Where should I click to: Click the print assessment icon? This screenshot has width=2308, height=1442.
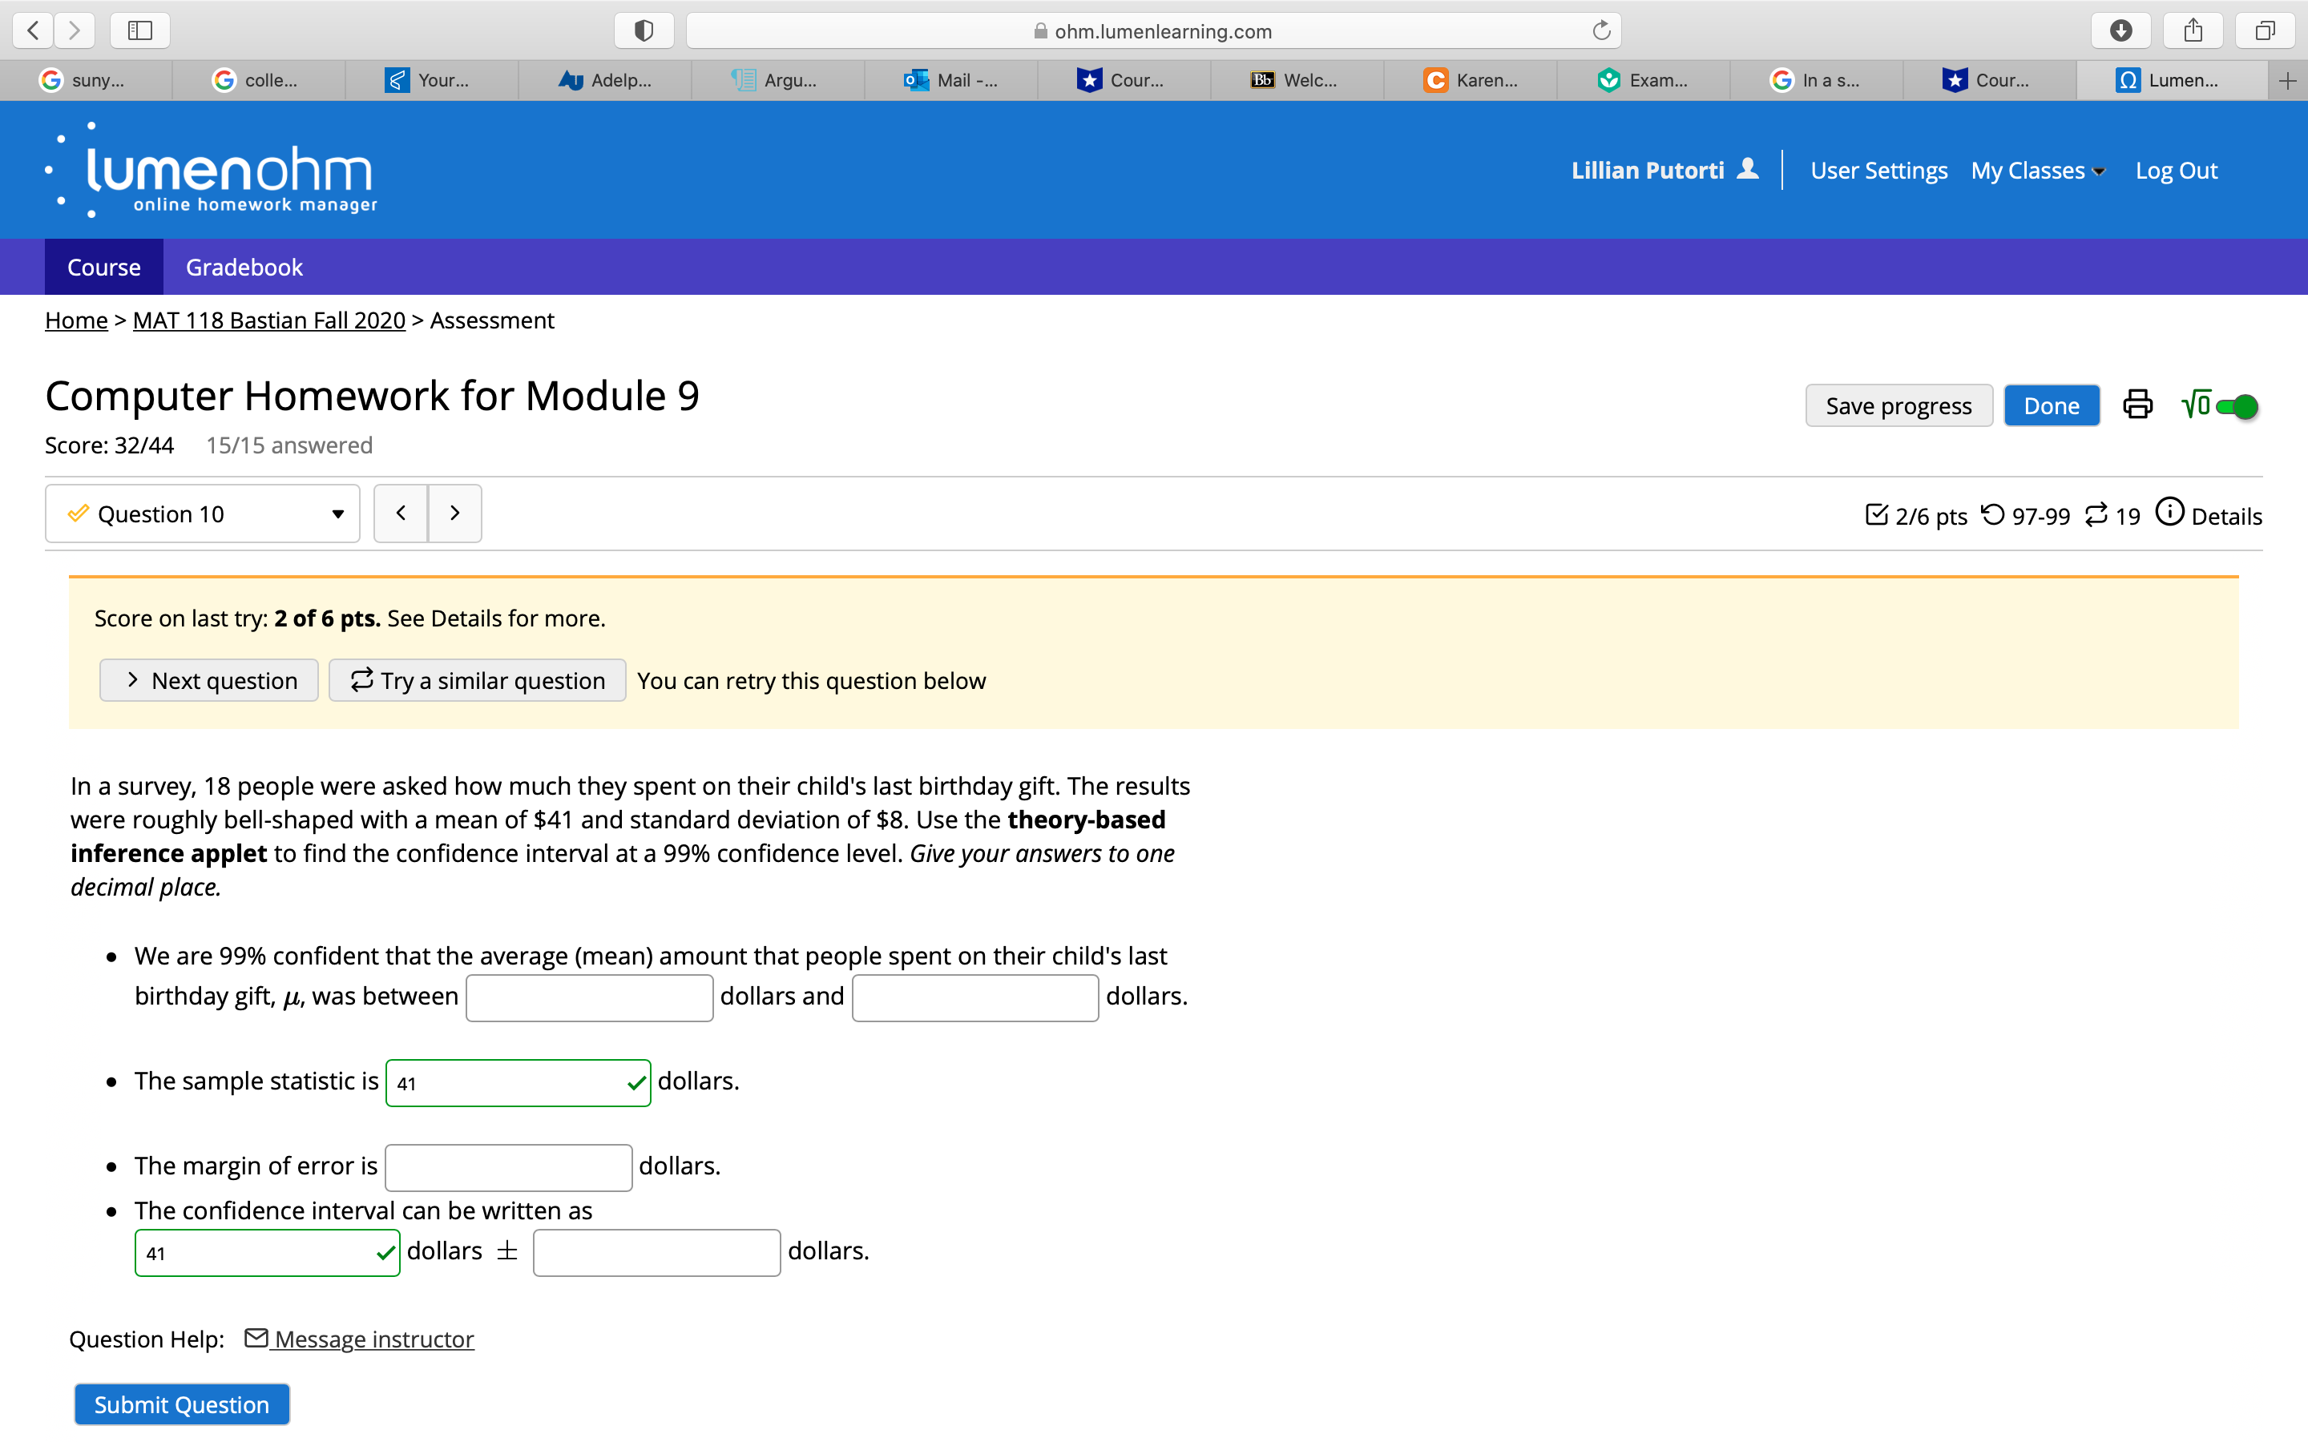coord(2137,405)
